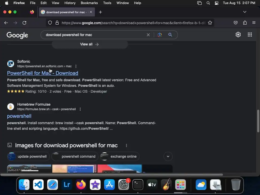Open Terminal from the Dock
The width and height of the screenshot is (260, 195).
point(138,185)
